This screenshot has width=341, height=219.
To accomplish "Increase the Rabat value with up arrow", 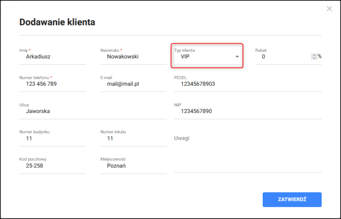I will pyautogui.click(x=314, y=55).
